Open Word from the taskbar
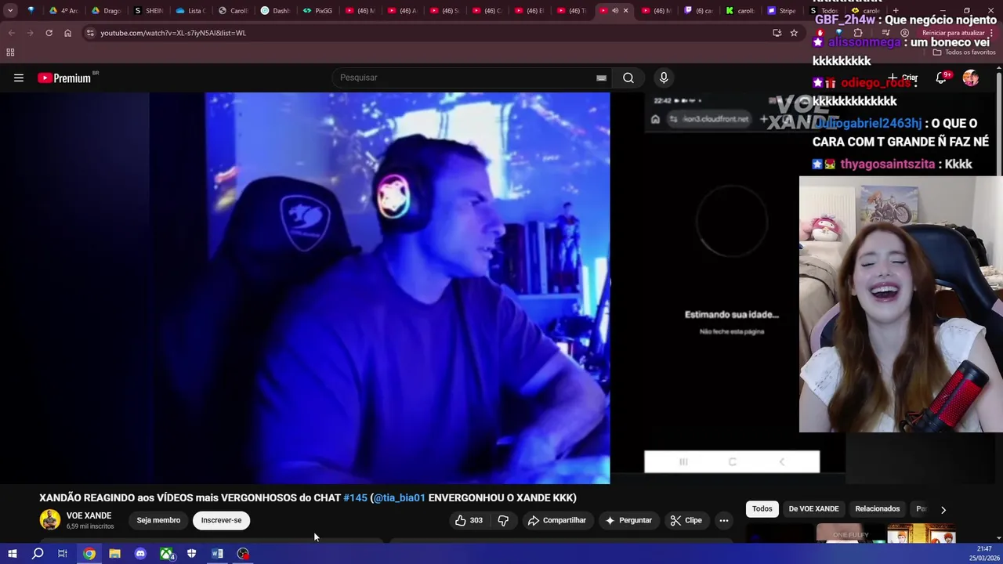This screenshot has width=1003, height=564. coord(218,554)
